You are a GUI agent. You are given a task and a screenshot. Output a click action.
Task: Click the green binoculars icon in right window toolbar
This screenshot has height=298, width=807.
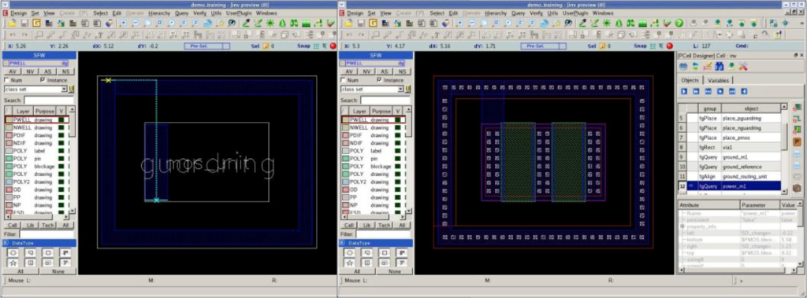[630, 23]
